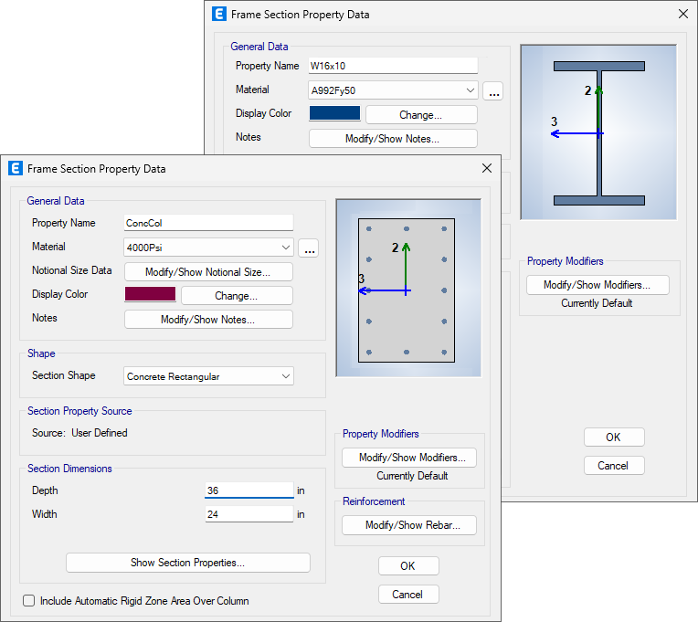Click 'Currently Default' text in ConcCol dialog

click(412, 476)
